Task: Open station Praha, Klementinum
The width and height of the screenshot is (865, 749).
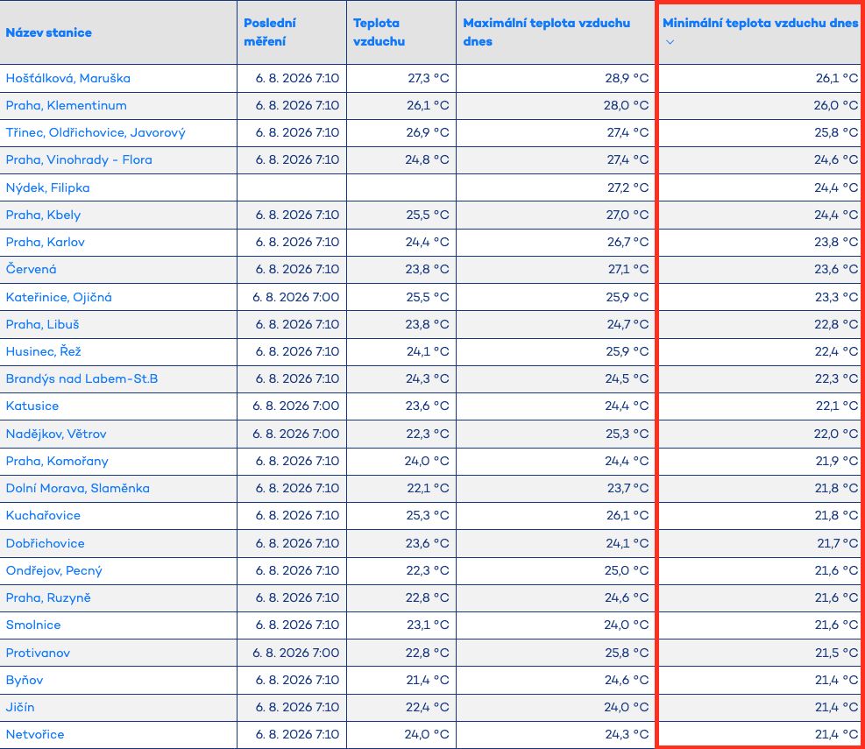Action: pos(67,105)
